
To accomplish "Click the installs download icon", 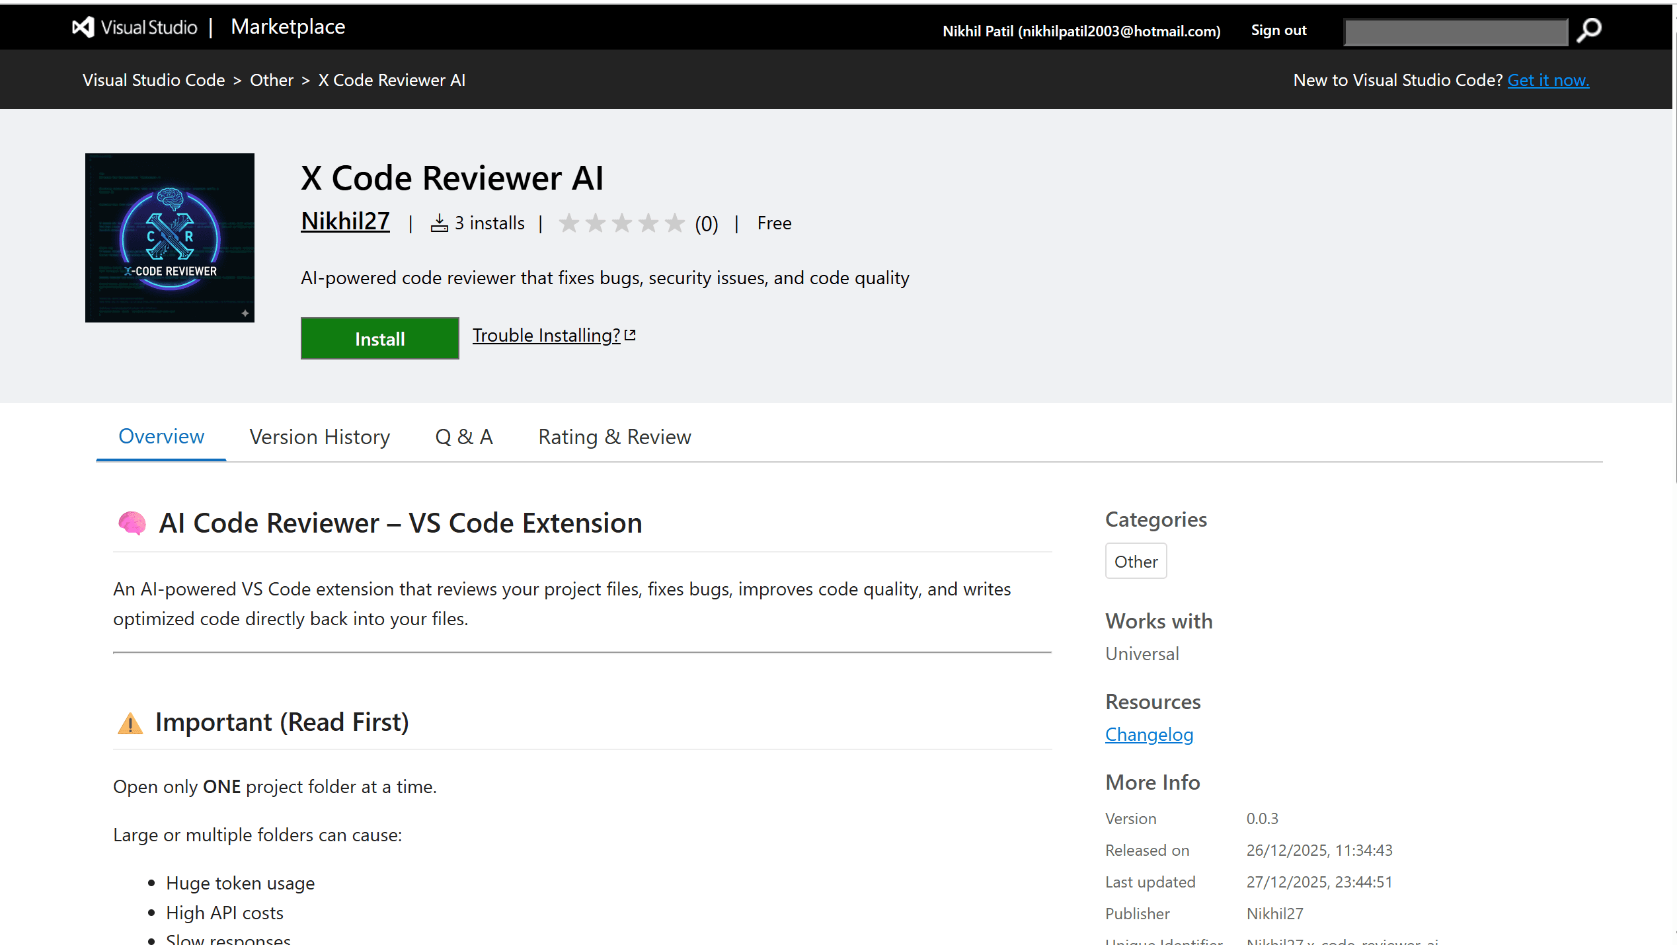I will coord(439,222).
